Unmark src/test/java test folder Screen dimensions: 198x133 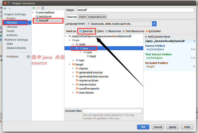(194, 58)
